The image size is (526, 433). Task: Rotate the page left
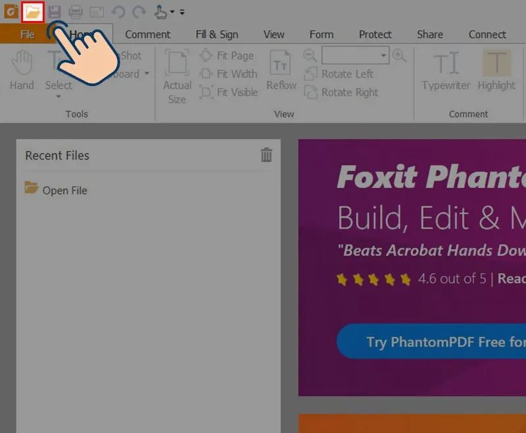339,74
